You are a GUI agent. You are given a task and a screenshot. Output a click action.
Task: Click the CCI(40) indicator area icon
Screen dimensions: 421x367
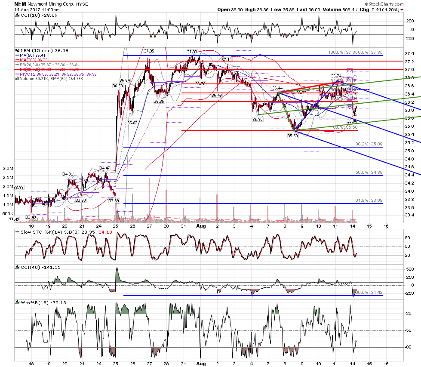coord(18,267)
